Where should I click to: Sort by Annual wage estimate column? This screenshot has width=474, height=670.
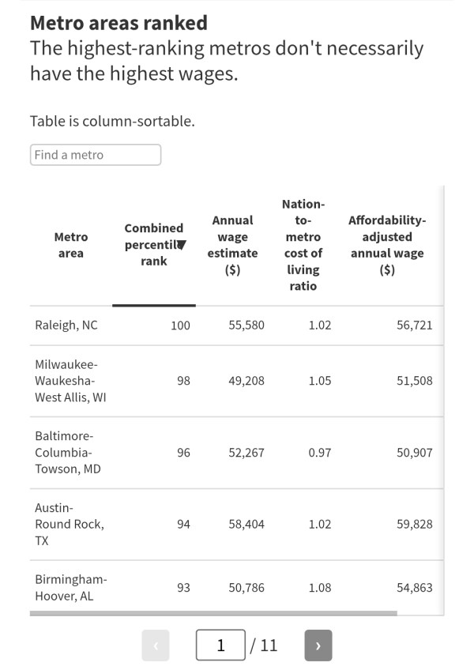[x=232, y=245]
